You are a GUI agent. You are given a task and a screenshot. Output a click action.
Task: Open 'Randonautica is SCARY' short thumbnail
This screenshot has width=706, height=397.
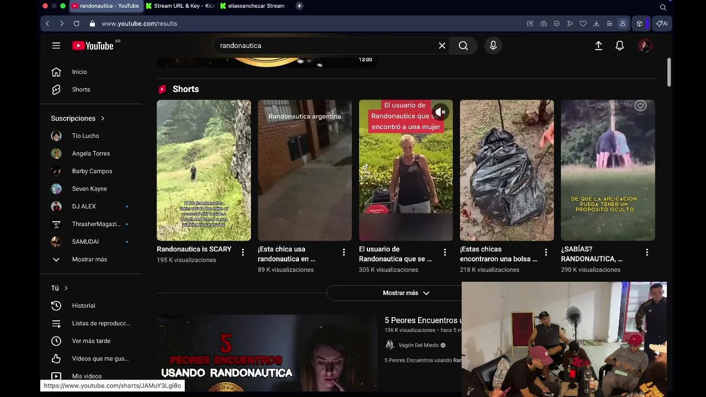pos(204,170)
